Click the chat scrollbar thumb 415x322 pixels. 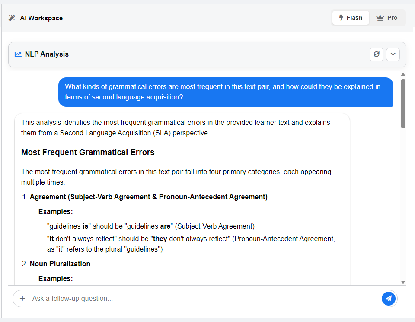(x=403, y=103)
